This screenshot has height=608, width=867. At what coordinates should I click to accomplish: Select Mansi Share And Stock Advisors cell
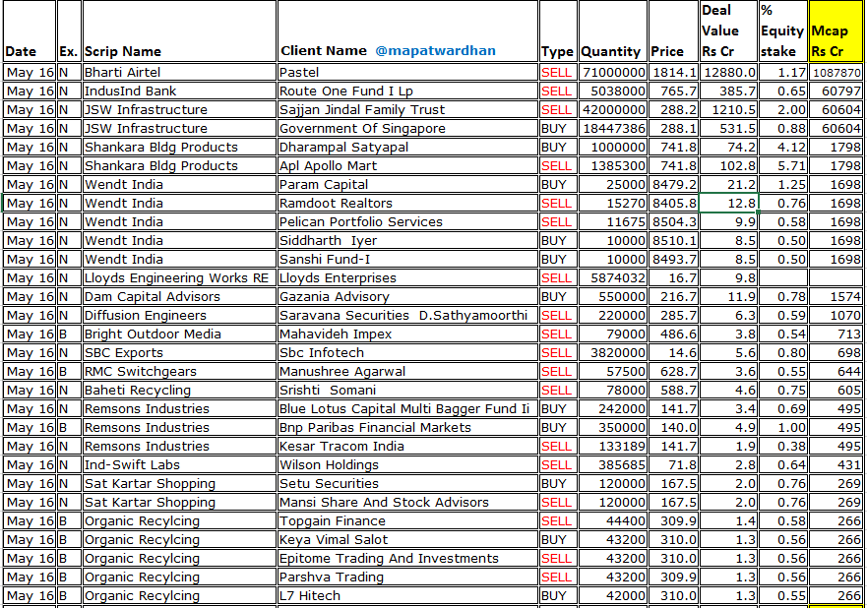(407, 503)
